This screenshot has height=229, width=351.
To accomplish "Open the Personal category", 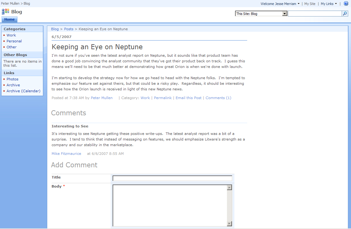I will (x=14, y=41).
